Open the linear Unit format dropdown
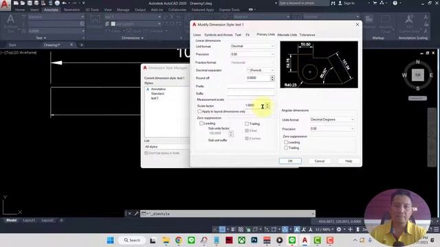 coord(252,46)
